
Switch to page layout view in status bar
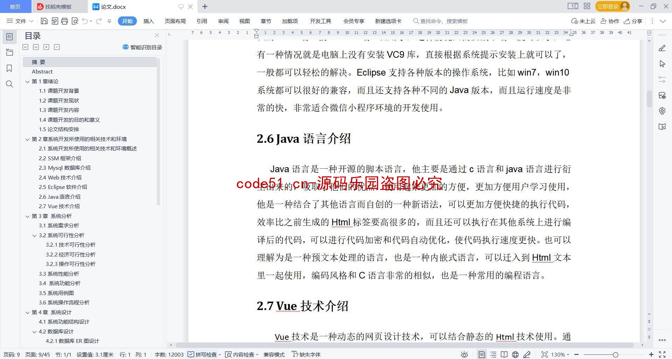[482, 354]
